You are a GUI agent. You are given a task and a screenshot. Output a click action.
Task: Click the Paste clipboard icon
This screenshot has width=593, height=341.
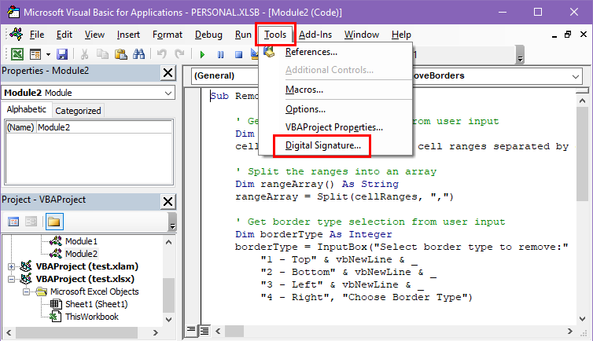tap(120, 54)
